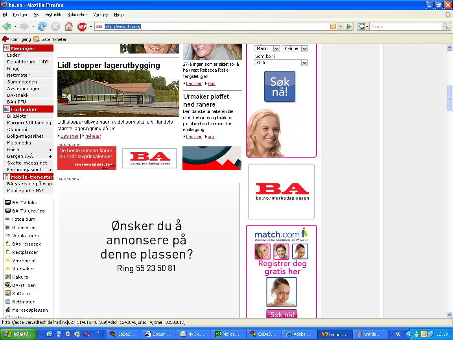Open the Mann dropdown in the ad

click(x=267, y=48)
